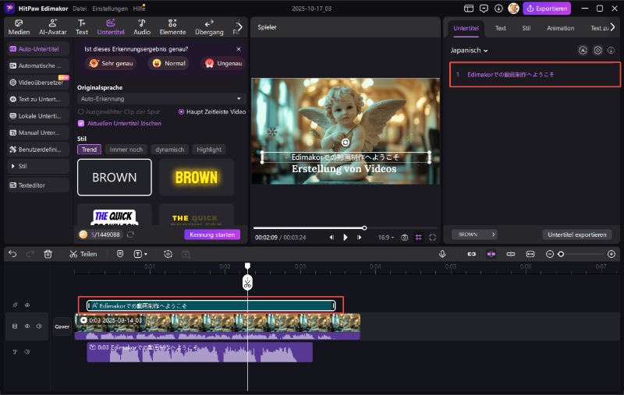
Task: Play the video preview
Action: pos(346,238)
